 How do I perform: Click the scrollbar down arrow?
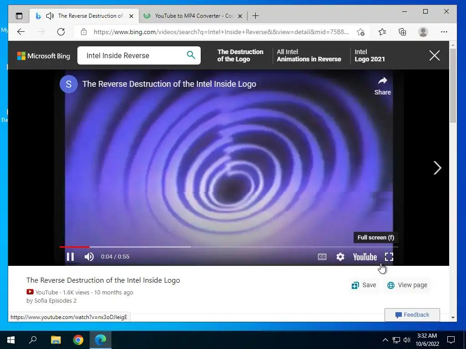453,318
